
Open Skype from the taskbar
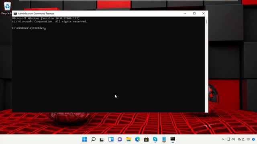click(155, 139)
